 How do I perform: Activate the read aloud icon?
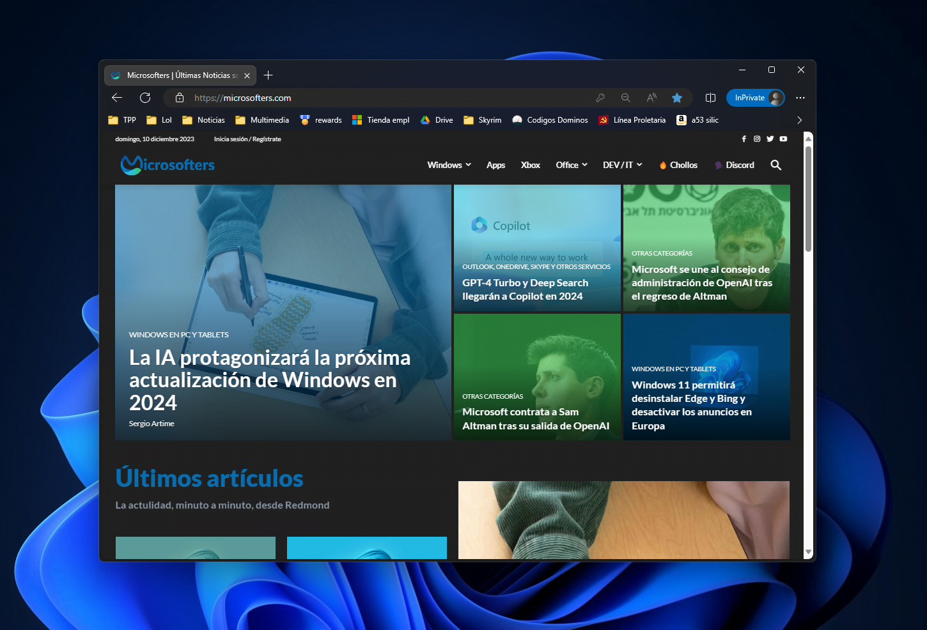pyautogui.click(x=651, y=98)
